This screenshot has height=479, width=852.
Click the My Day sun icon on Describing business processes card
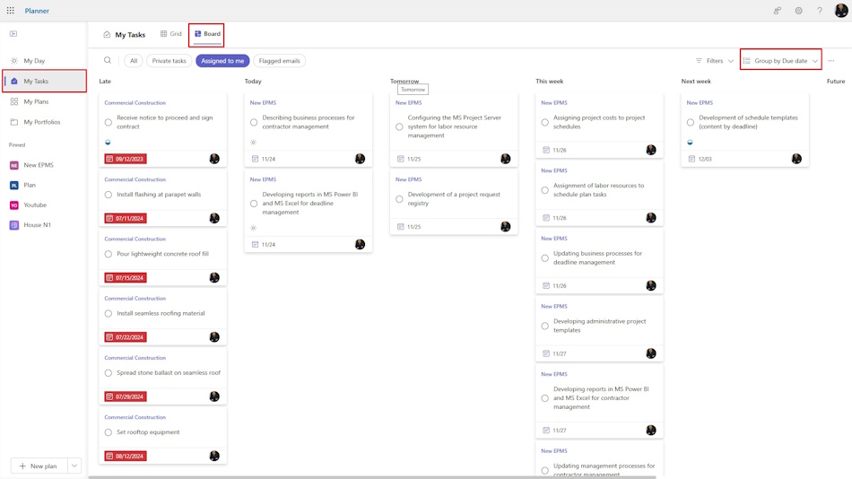[253, 143]
